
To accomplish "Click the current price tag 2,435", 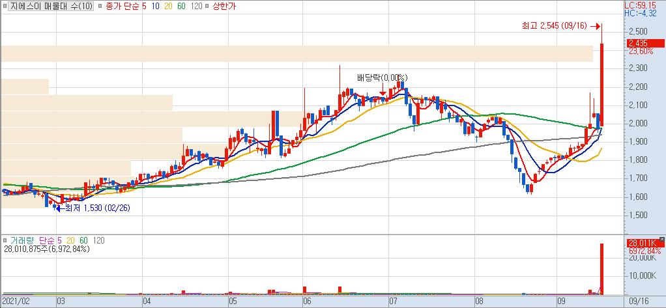I will [x=645, y=43].
